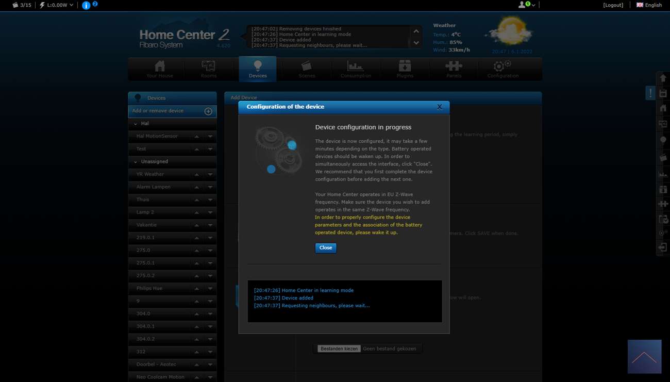Click the blue Close button
670x382 pixels.
click(x=326, y=248)
